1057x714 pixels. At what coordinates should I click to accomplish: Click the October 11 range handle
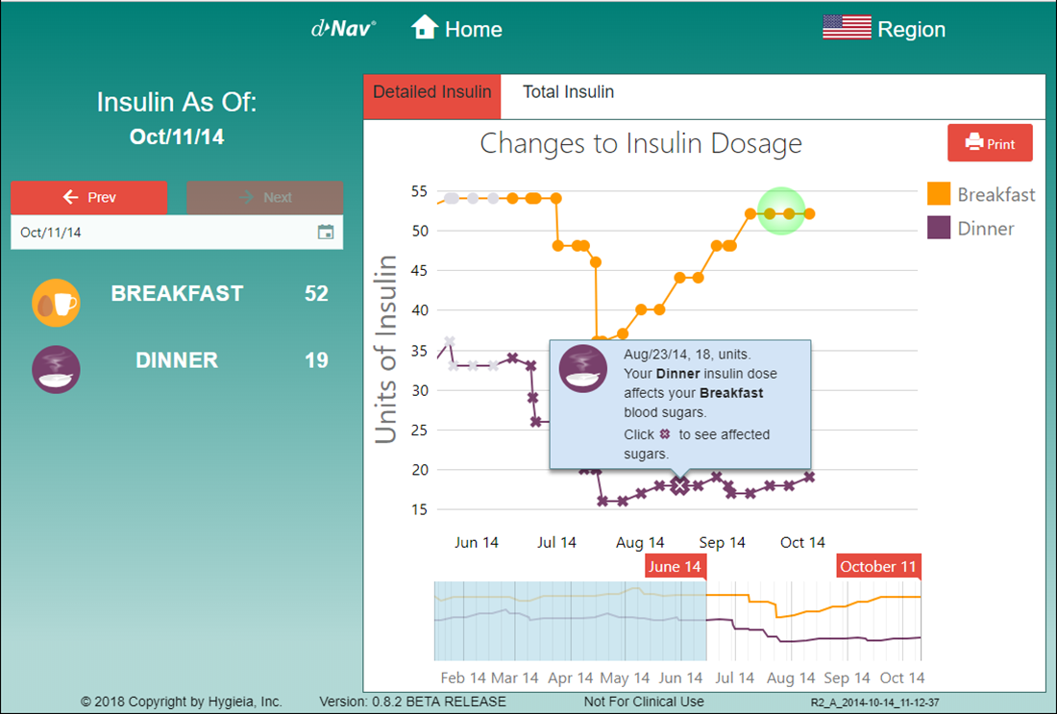tap(878, 566)
